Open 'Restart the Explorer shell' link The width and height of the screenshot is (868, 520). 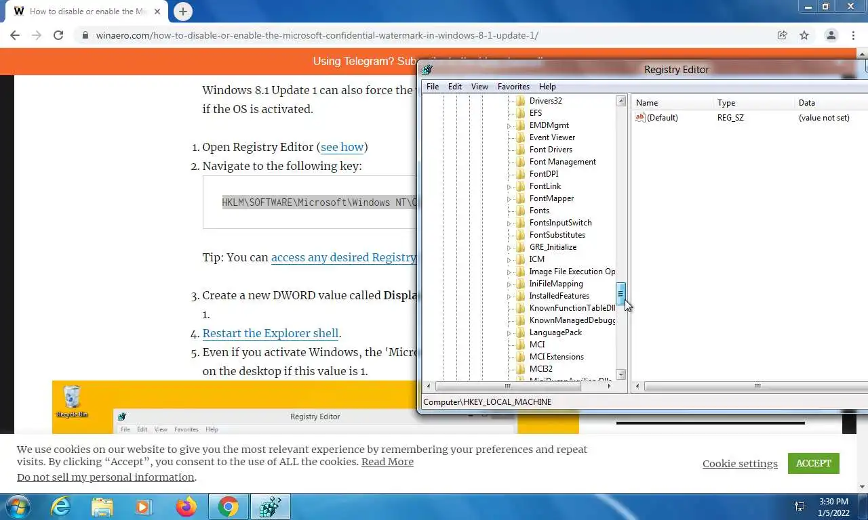pos(271,333)
